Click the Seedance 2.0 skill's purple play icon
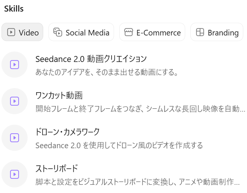Viewport: 247px width, 193px height. pyautogui.click(x=15, y=65)
